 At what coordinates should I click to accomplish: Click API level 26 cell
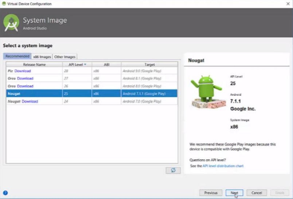click(x=77, y=86)
